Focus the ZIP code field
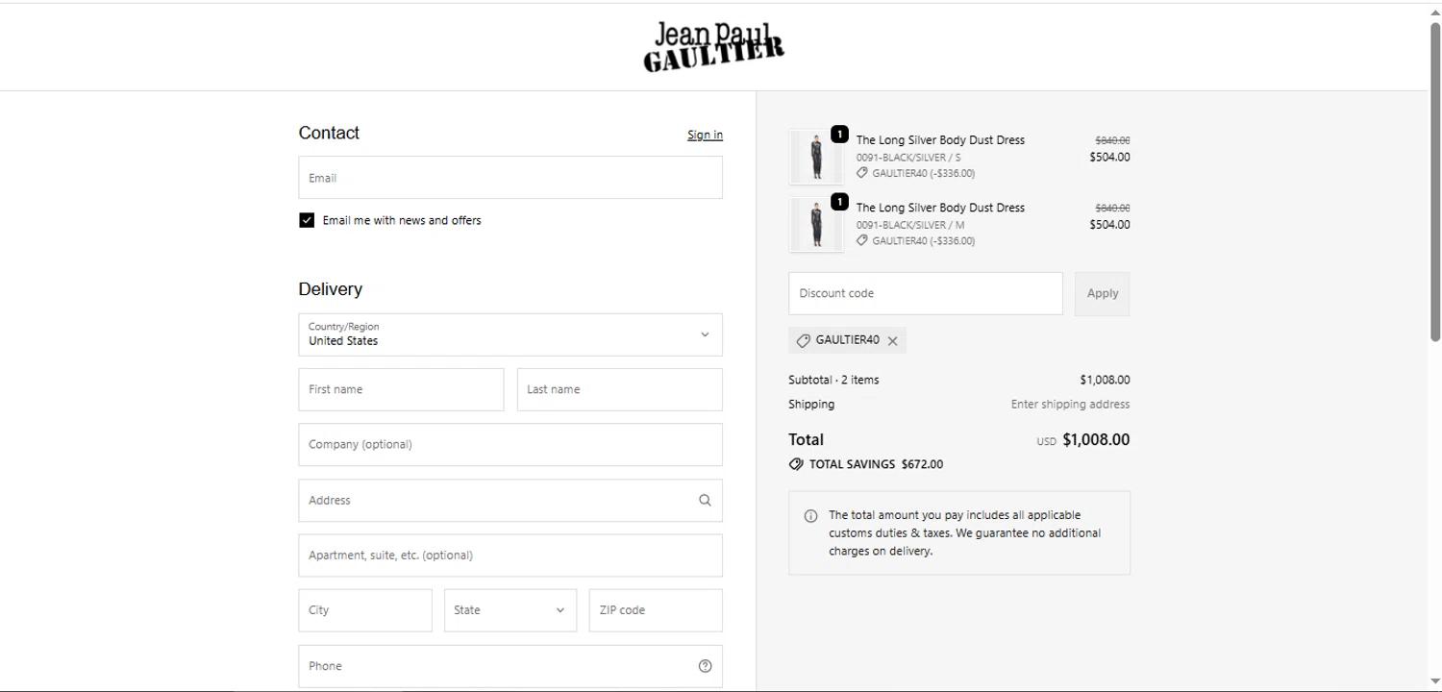This screenshot has height=692, width=1442. (656, 610)
